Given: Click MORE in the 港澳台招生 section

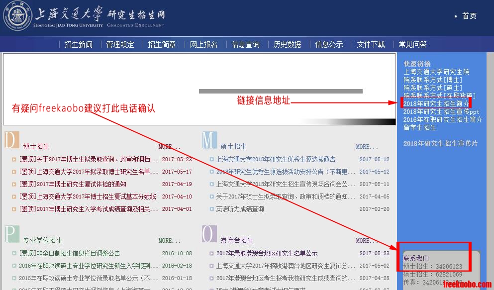Looking at the screenshot, I should 367,241.
